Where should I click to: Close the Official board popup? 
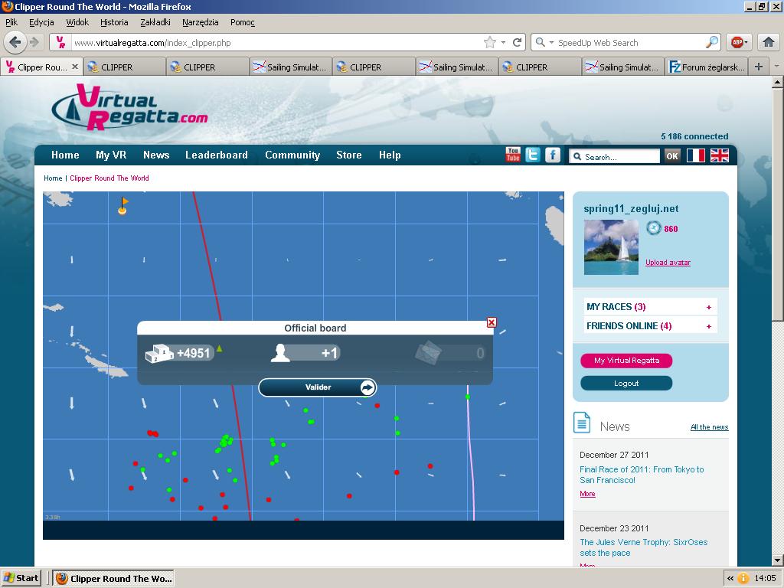[x=492, y=322]
